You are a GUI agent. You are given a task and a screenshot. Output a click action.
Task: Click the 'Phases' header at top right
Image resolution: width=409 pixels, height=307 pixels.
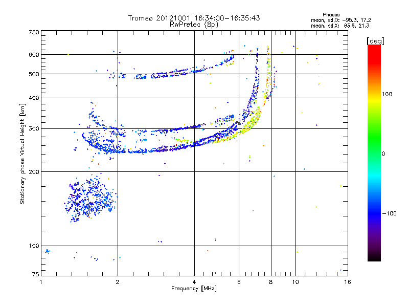tap(331, 15)
